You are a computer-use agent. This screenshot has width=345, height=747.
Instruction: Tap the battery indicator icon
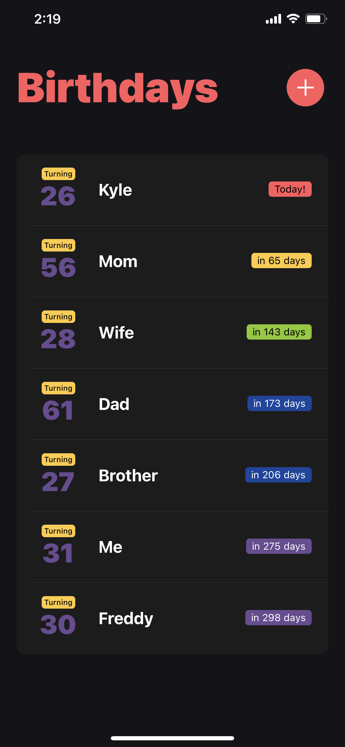pyautogui.click(x=316, y=19)
